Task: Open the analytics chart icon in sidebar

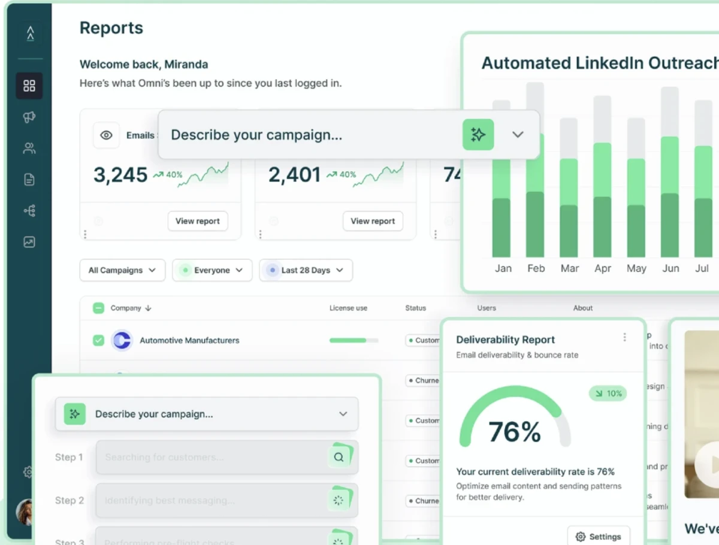Action: 29,242
